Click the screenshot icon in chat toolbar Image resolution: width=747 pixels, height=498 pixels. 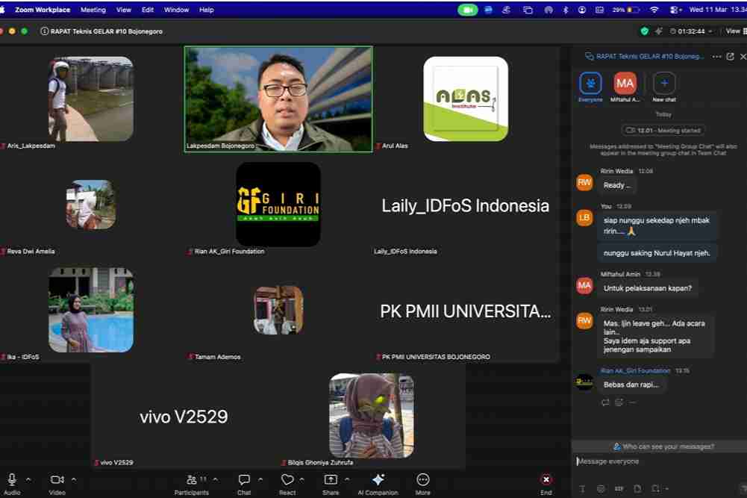(x=656, y=488)
